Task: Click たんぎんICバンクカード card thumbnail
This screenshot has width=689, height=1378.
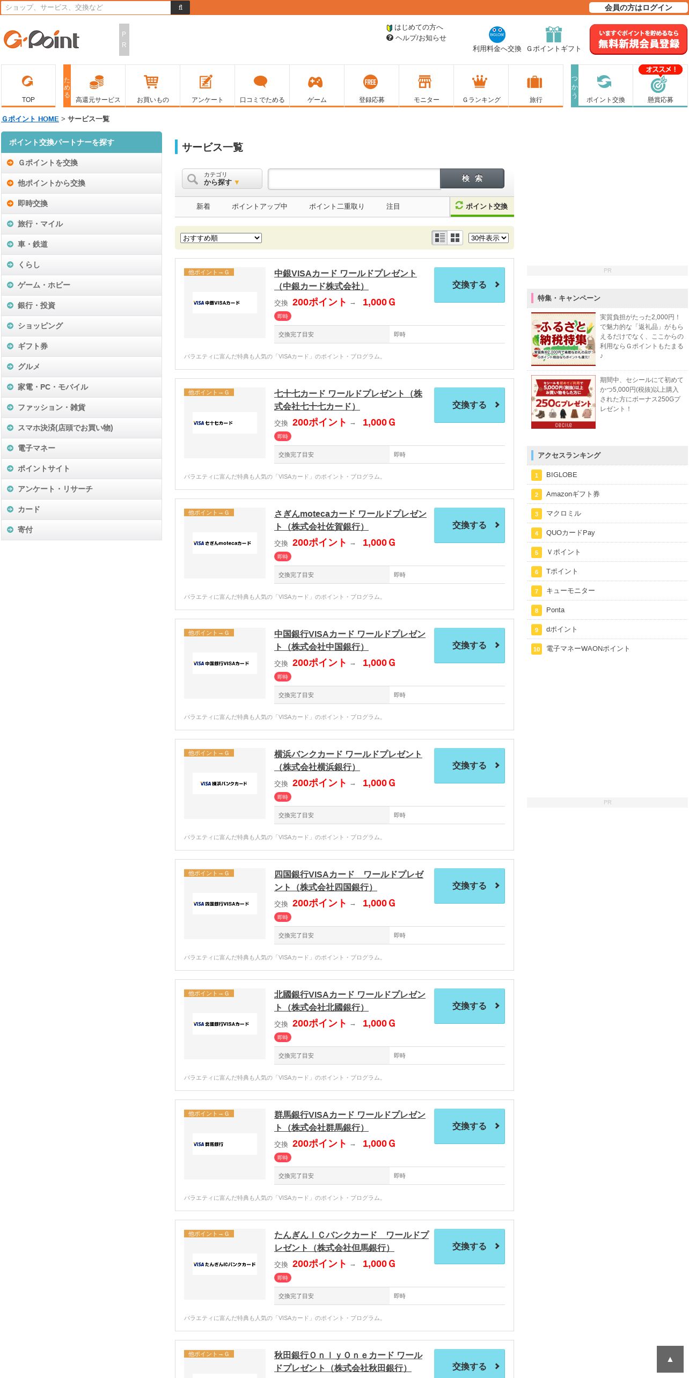Action: (x=225, y=1264)
